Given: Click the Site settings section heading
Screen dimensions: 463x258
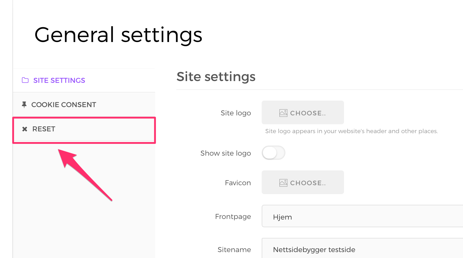Looking at the screenshot, I should click(x=216, y=77).
